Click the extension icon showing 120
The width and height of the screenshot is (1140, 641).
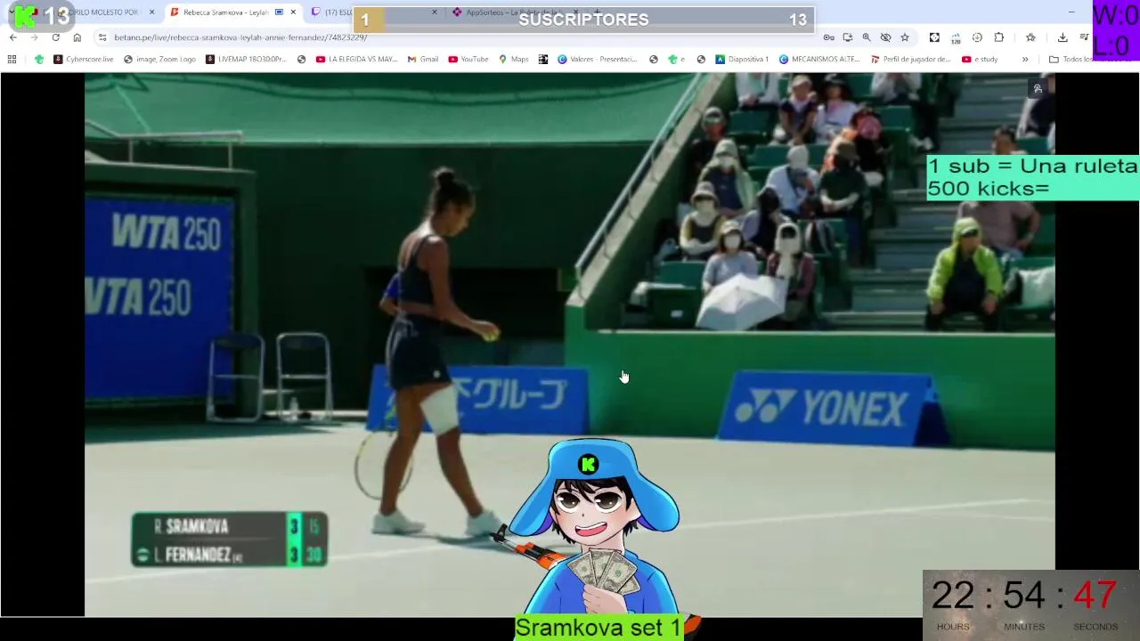956,37
